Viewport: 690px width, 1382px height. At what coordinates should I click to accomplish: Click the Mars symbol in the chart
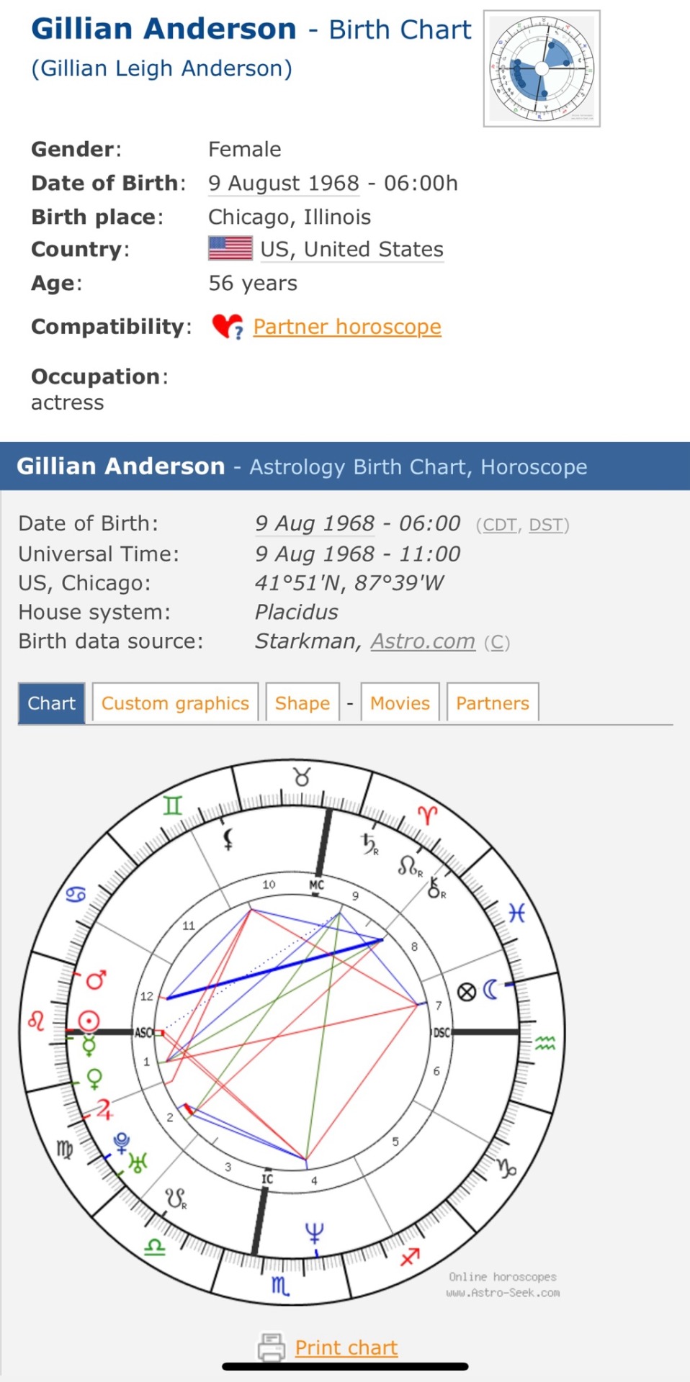tap(96, 980)
